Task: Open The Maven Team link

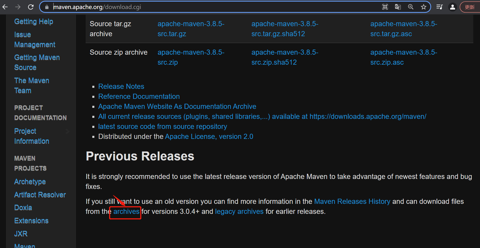Action: click(32, 85)
